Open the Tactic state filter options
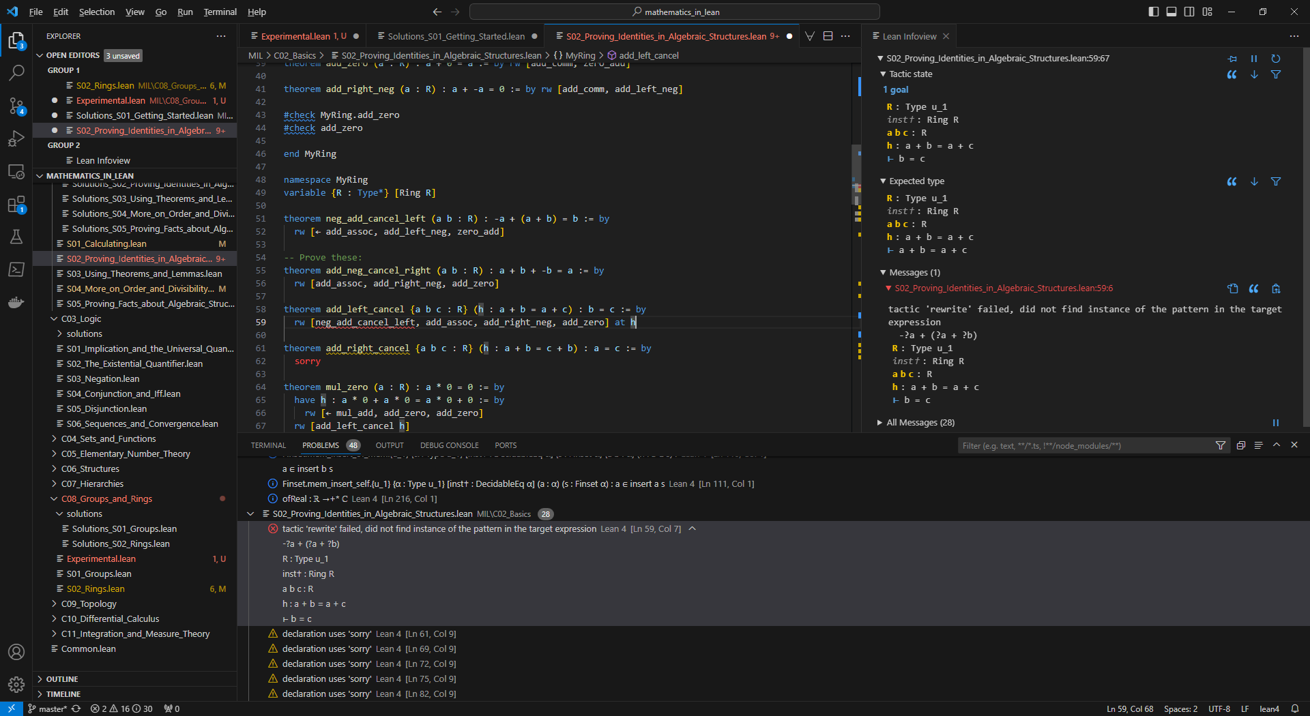 1276,74
